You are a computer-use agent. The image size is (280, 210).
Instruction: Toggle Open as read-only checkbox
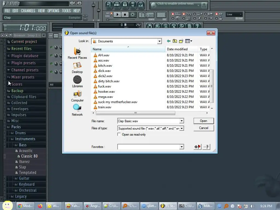[119, 134]
